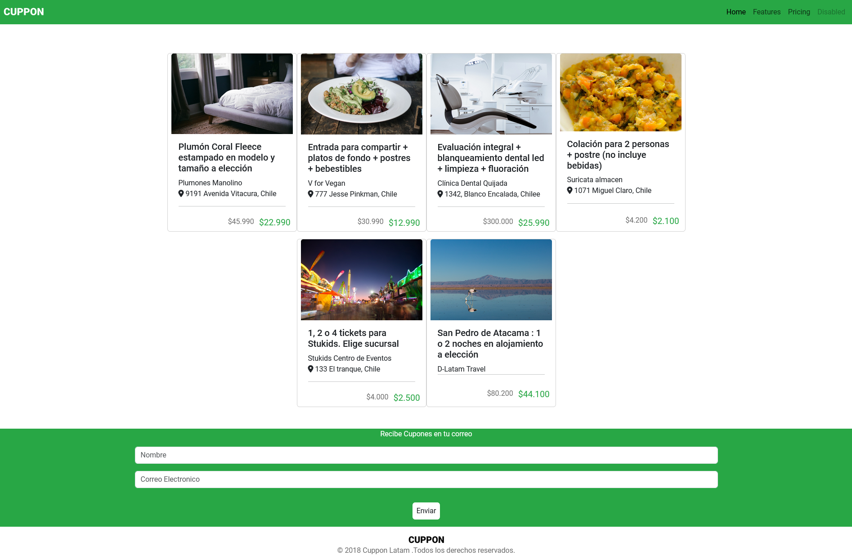Open the Pricing nav link
Viewport: 852px width, 560px height.
click(x=799, y=12)
